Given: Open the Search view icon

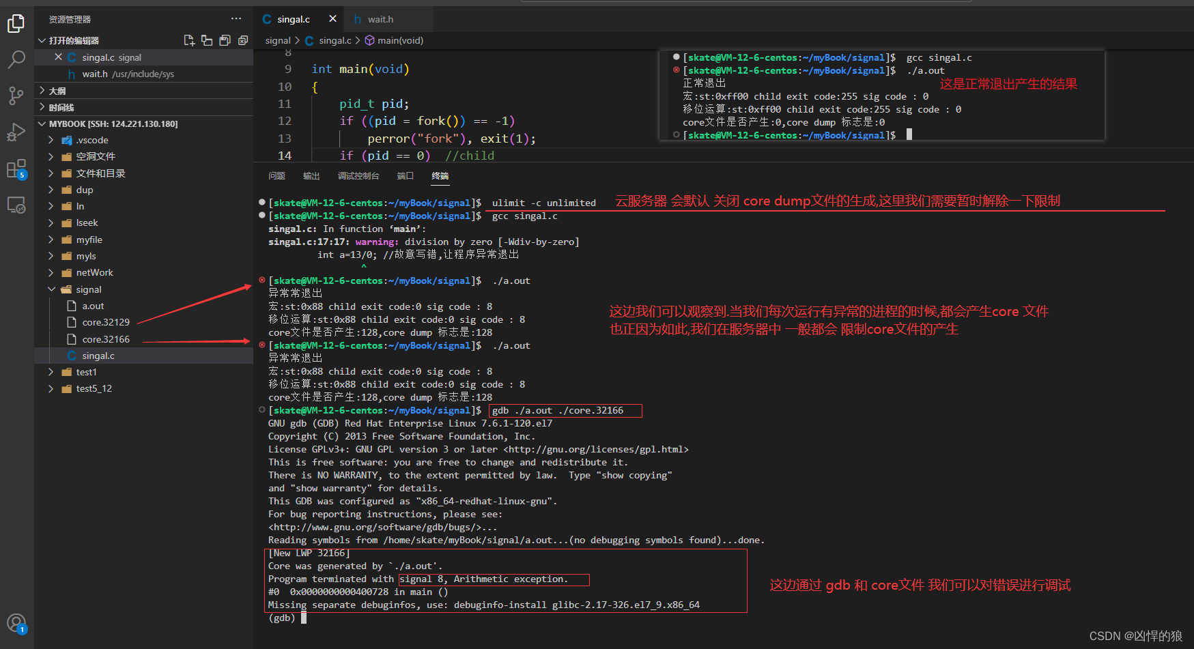Looking at the screenshot, I should pyautogui.click(x=16, y=59).
